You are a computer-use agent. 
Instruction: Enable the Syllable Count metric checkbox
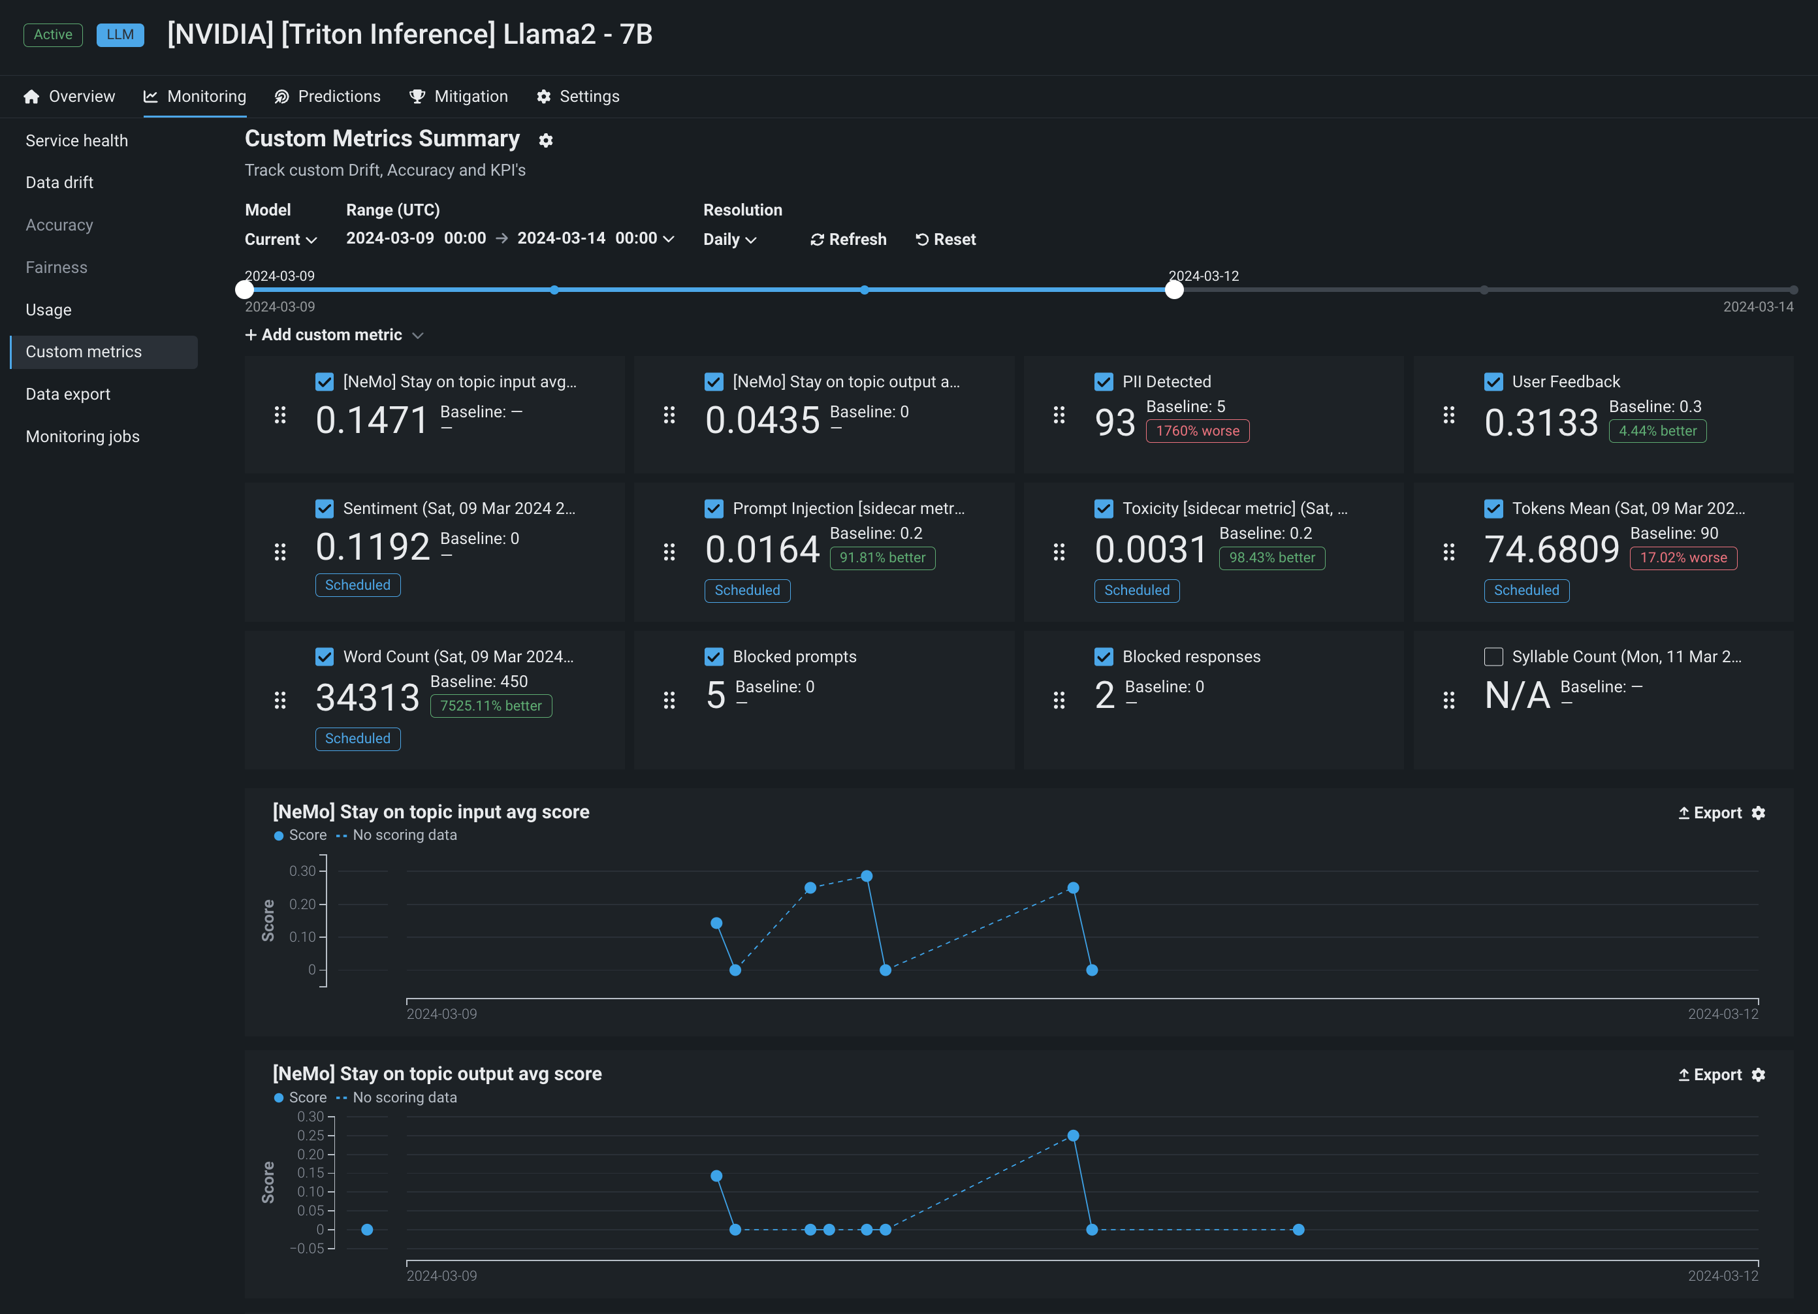(x=1493, y=656)
